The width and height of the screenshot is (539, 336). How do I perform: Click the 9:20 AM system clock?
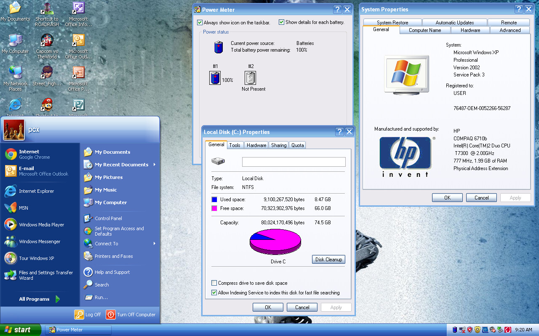[523, 330]
